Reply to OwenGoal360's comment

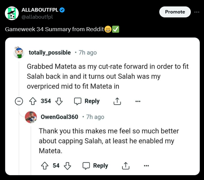tap(95, 166)
